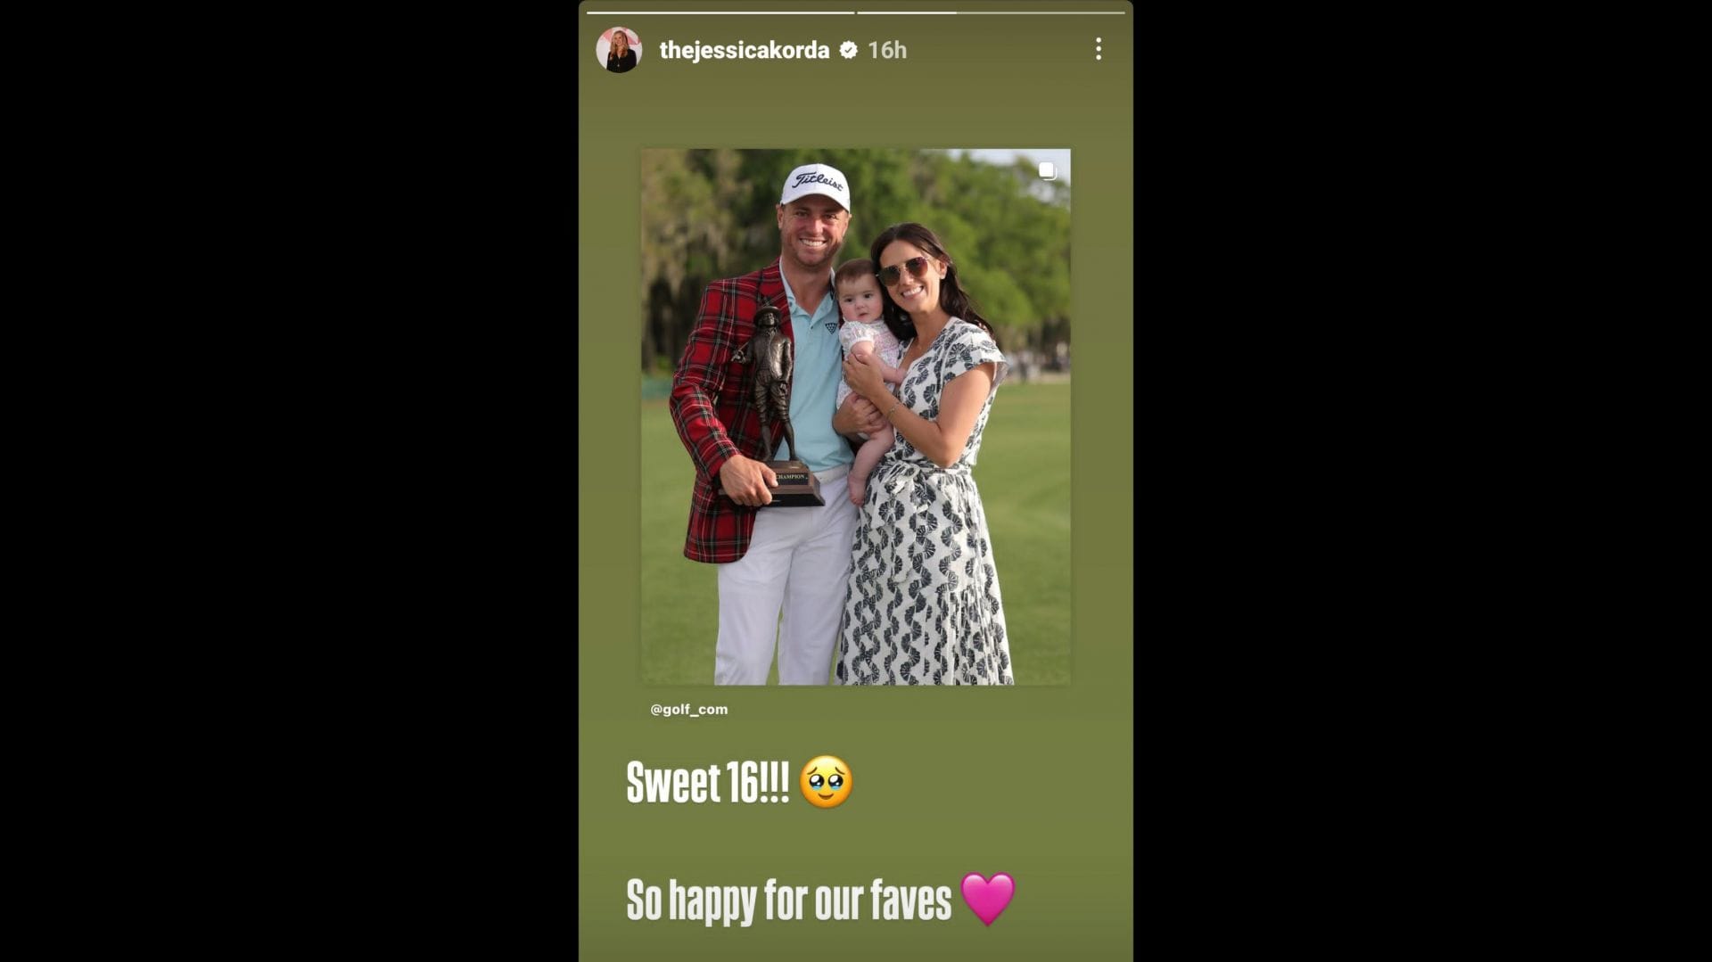The height and width of the screenshot is (962, 1712).
Task: Open Jessica Korda's profile avatar
Action: click(619, 50)
